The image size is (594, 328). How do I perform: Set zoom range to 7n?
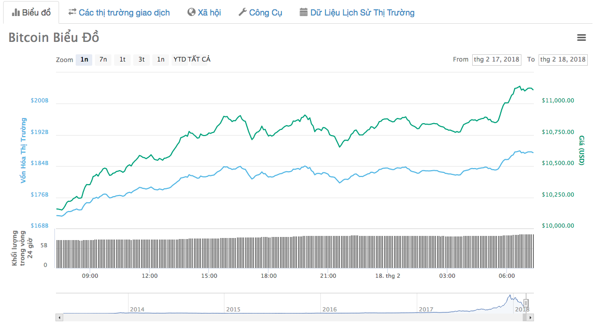click(x=103, y=59)
